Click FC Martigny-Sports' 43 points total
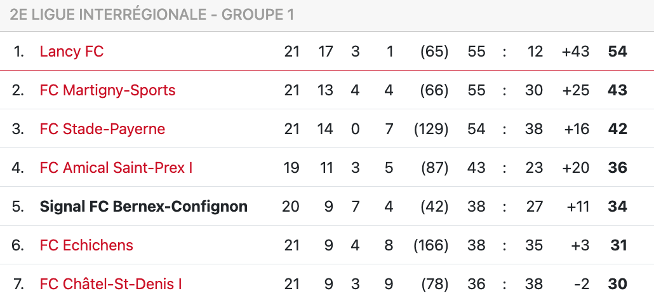654x300 pixels. tap(617, 90)
